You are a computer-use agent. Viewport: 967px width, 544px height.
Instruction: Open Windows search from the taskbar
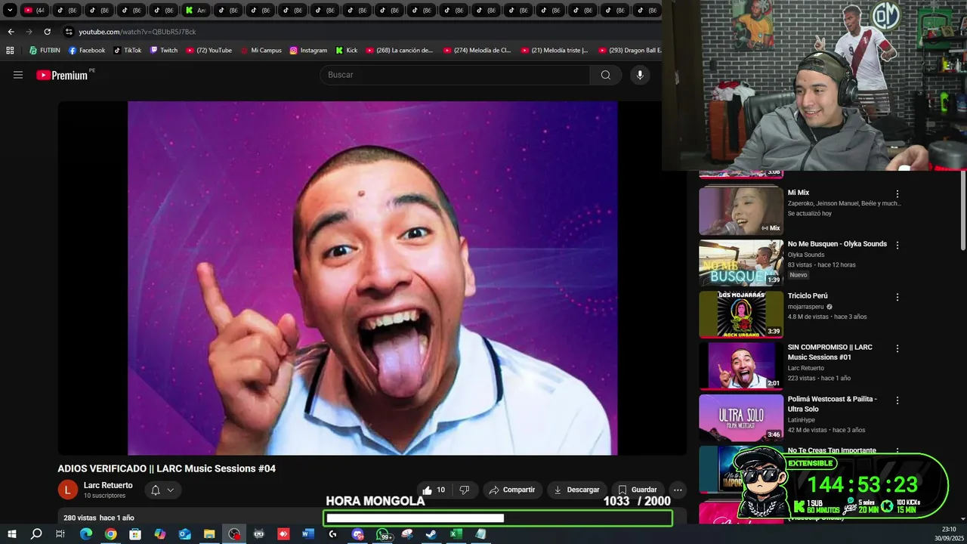(x=36, y=534)
